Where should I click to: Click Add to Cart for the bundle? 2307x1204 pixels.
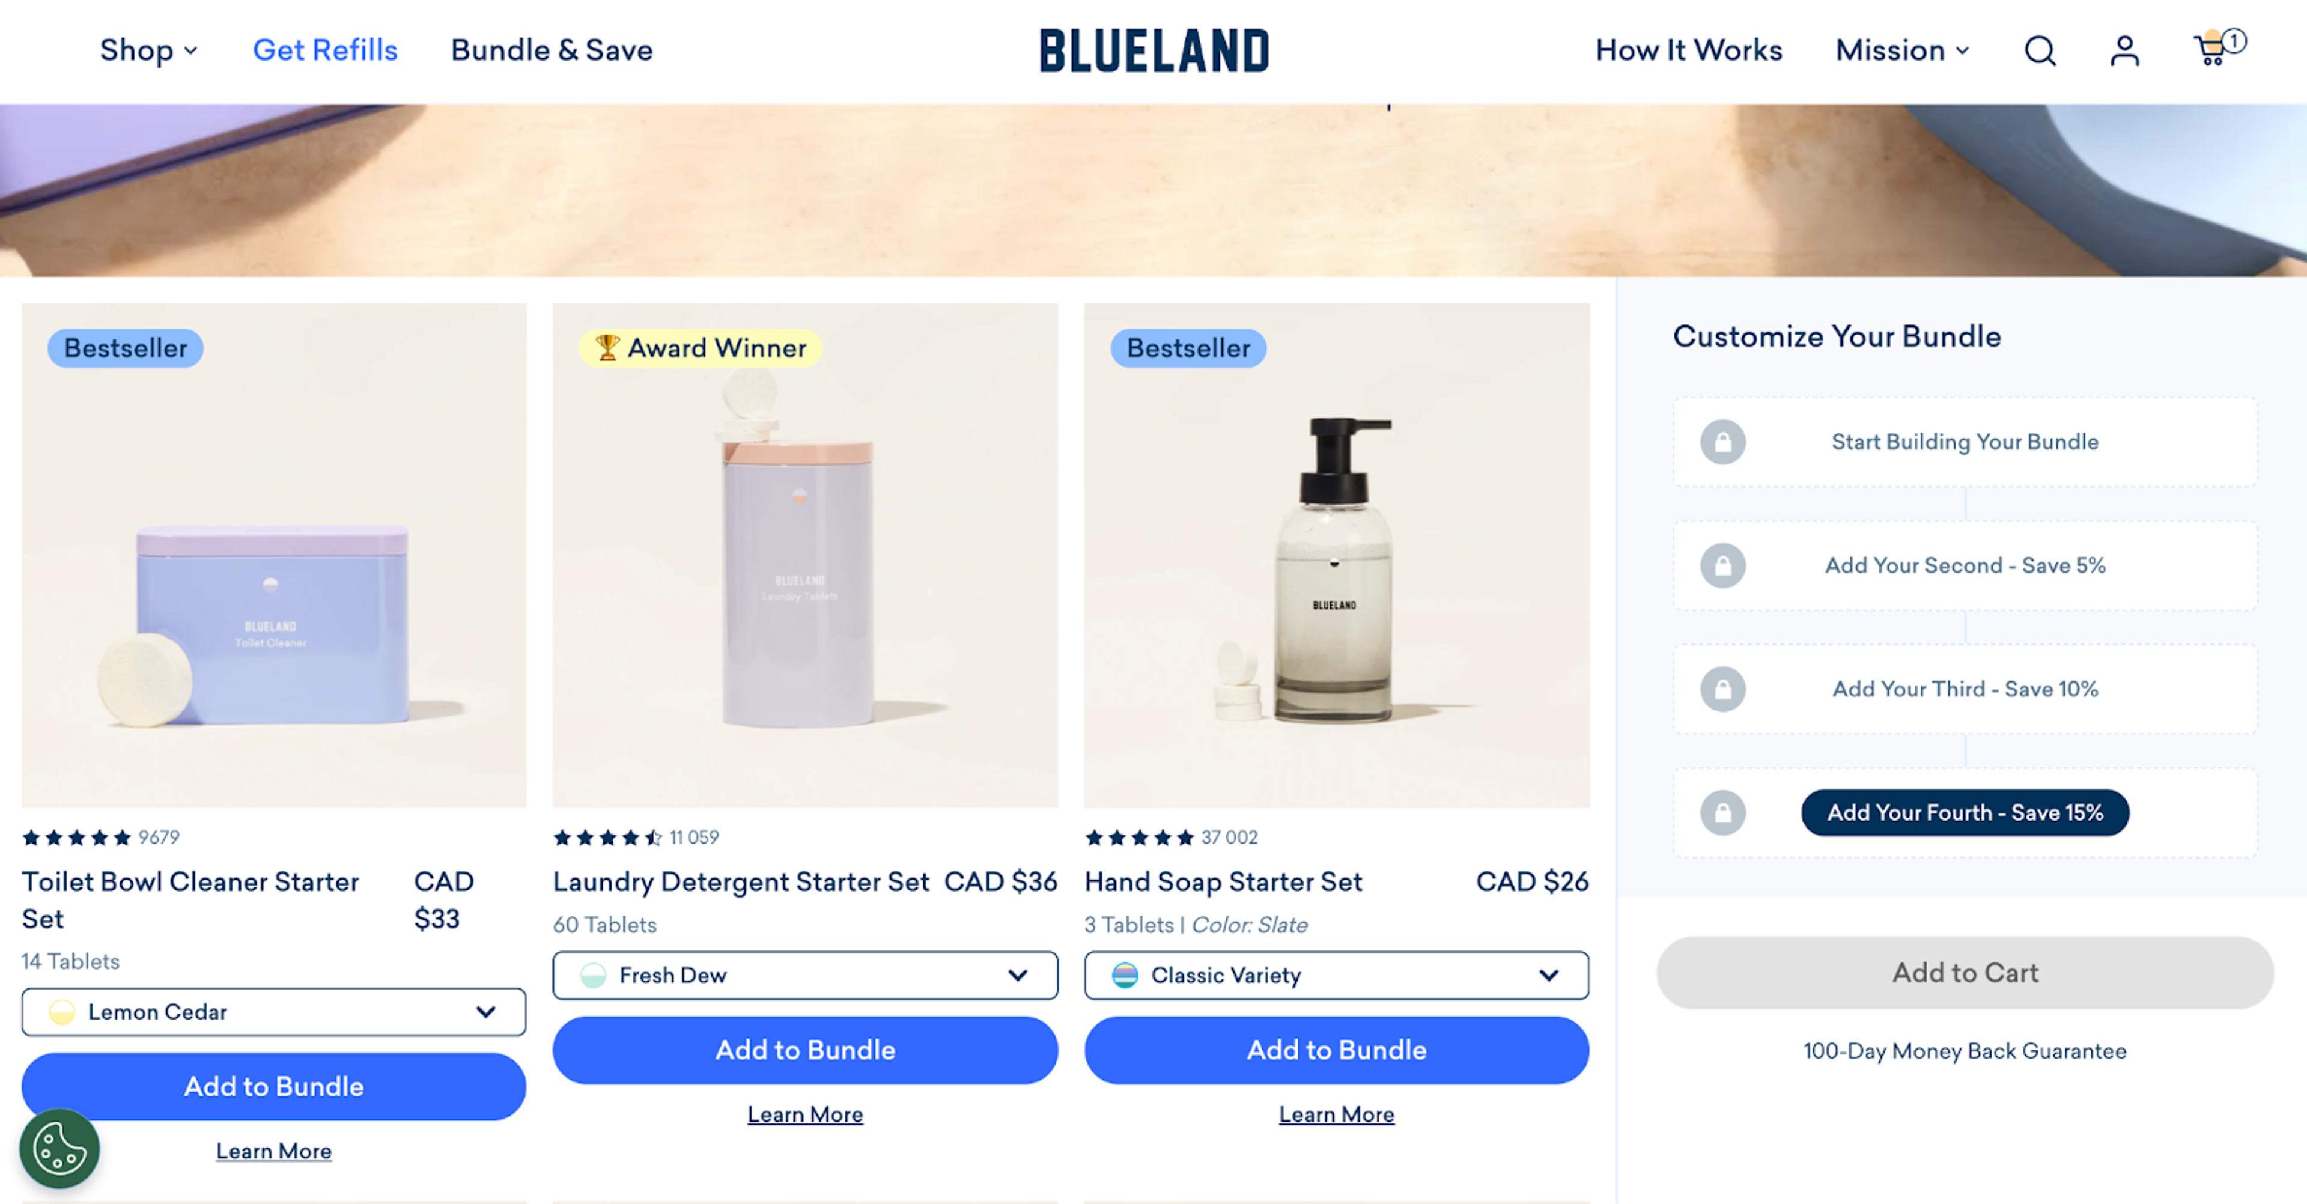pos(1965,972)
